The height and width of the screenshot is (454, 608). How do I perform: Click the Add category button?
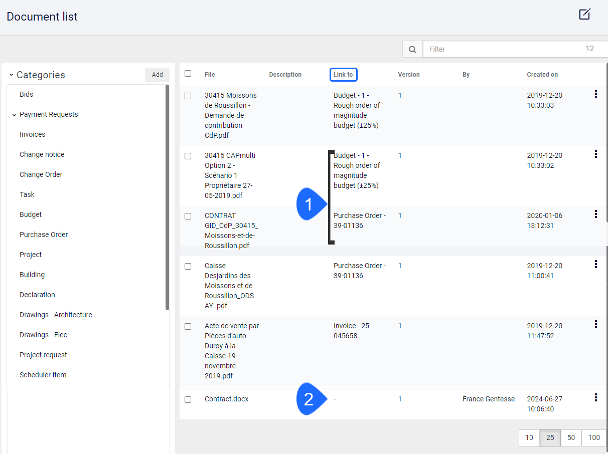(157, 75)
